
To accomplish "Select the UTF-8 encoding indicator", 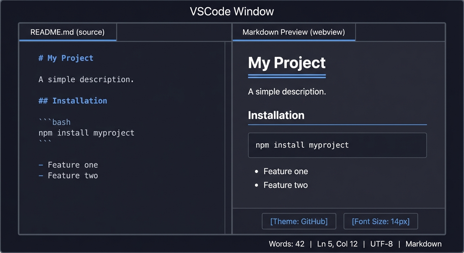I will coord(382,244).
